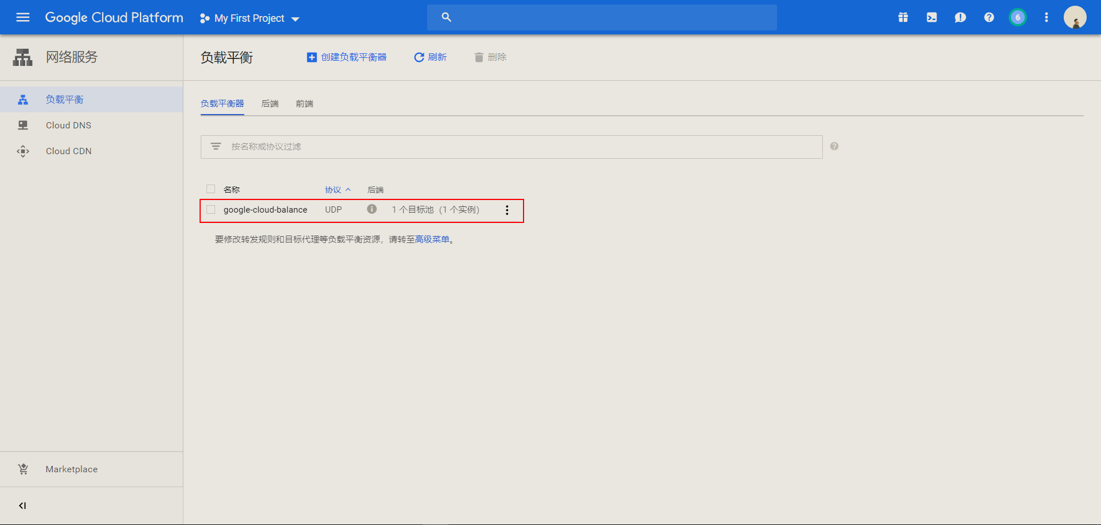The height and width of the screenshot is (525, 1101).
Task: Switch to the 负载平衡器 tab
Action: click(x=222, y=104)
